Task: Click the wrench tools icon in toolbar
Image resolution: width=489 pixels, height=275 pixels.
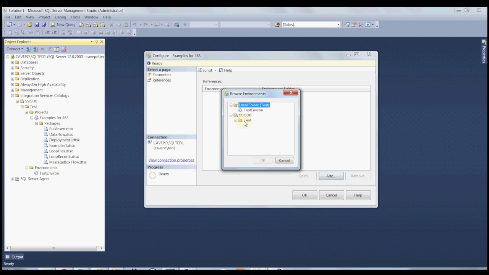Action: point(361,24)
